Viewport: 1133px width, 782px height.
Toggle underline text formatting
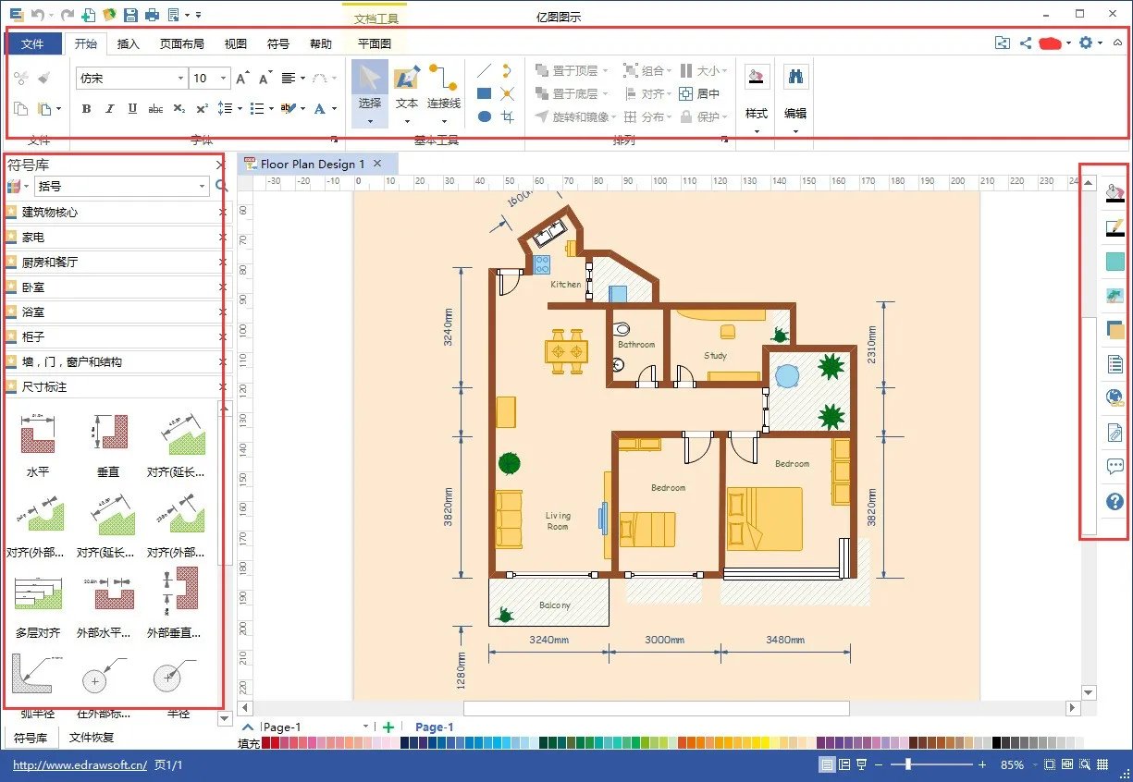click(132, 109)
